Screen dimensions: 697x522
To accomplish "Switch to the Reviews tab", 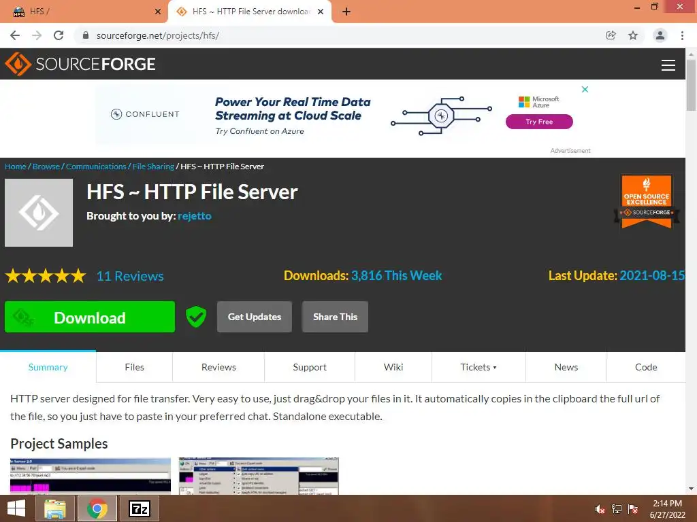I will pyautogui.click(x=218, y=367).
